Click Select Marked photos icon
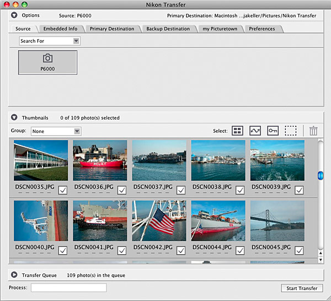Screen dimensions: 331x301 pos(255,131)
